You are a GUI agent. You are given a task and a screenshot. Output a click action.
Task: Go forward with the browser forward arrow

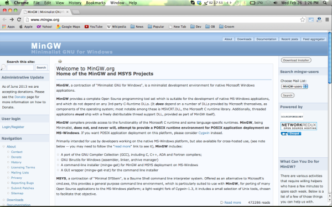point(12,20)
